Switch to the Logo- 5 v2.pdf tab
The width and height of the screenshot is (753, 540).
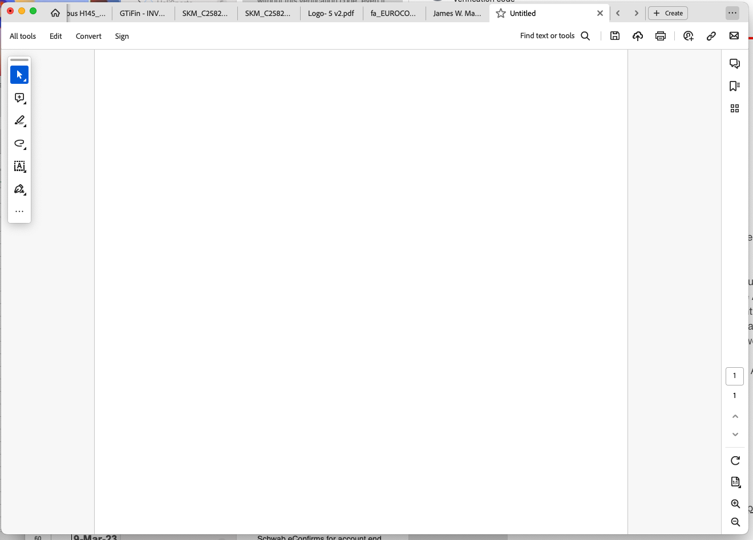point(331,13)
